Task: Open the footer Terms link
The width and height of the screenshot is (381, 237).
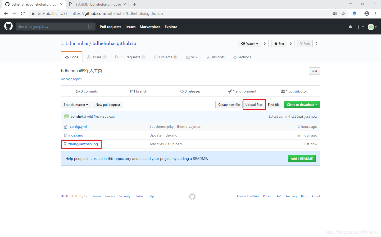Action: 97,196
